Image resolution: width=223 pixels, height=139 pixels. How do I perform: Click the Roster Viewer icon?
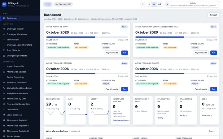tap(4, 136)
